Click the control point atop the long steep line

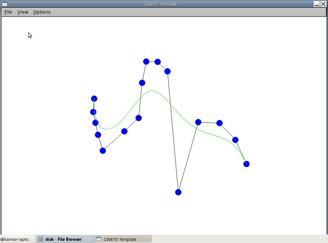coord(167,71)
